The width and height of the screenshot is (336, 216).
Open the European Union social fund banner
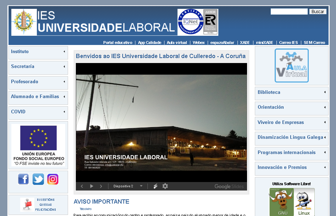(x=38, y=145)
